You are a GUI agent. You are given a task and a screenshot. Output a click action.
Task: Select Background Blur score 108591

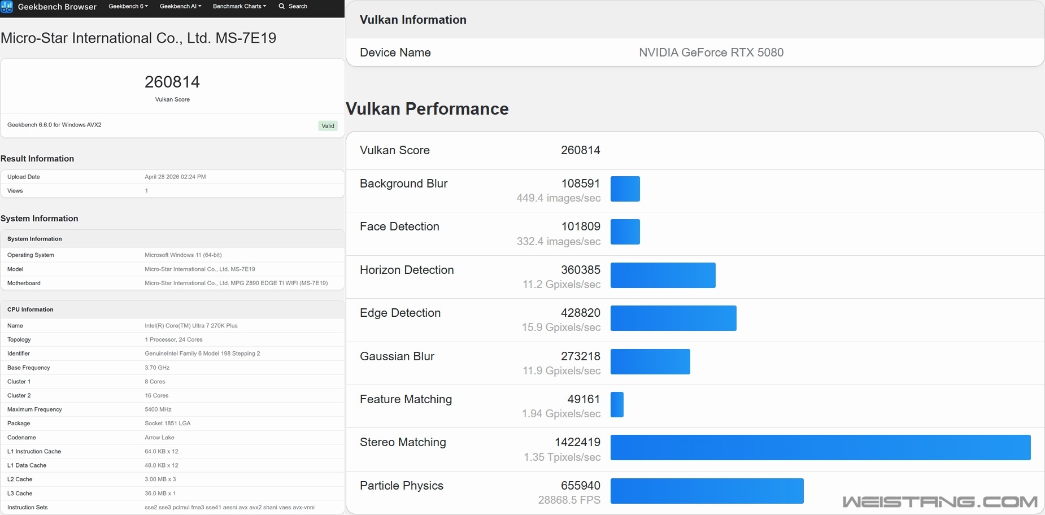pos(581,184)
